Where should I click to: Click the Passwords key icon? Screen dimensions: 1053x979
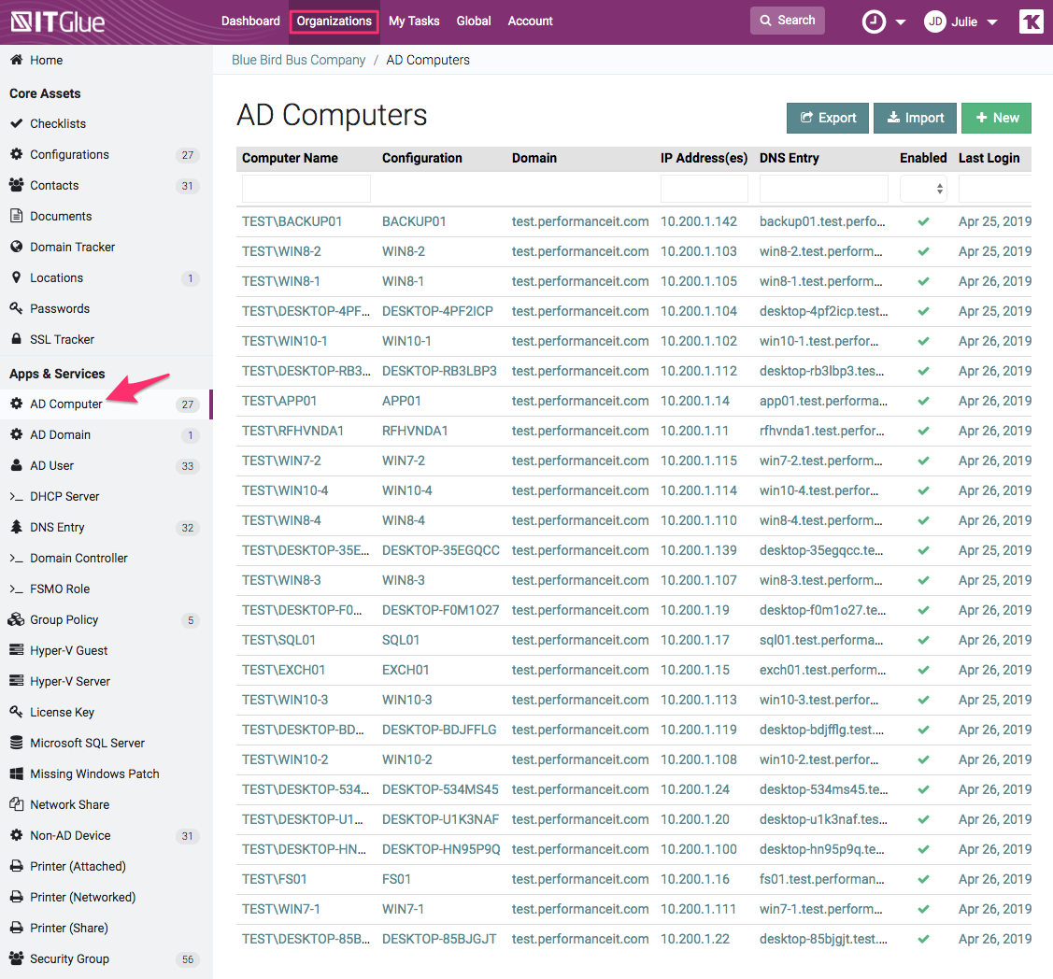coord(16,309)
